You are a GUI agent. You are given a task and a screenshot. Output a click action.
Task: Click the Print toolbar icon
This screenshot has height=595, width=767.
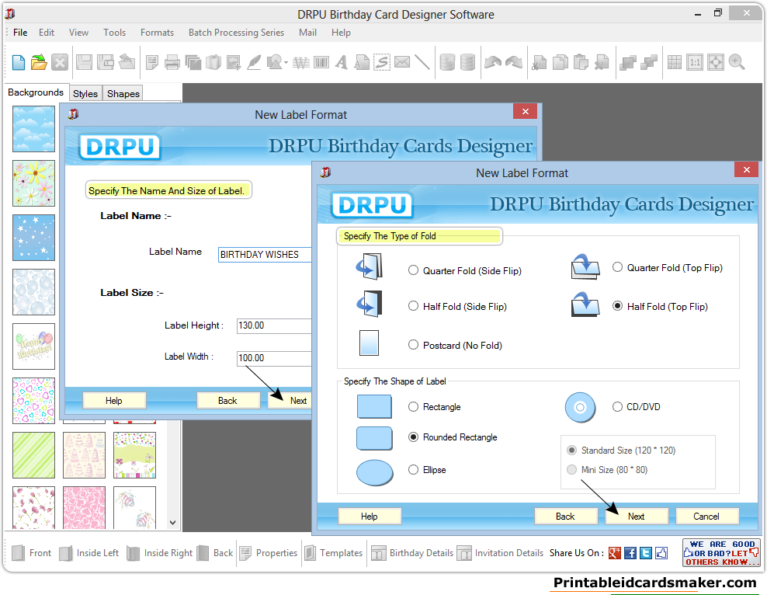(172, 63)
